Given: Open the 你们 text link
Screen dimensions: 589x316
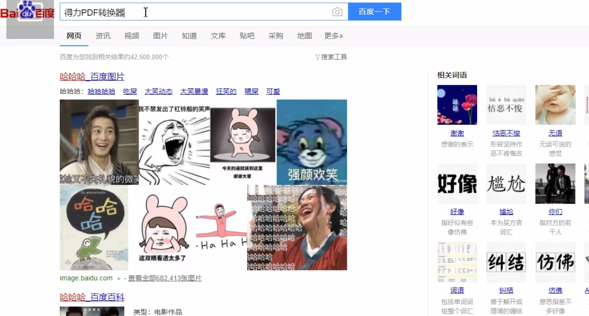Looking at the screenshot, I should tap(555, 212).
